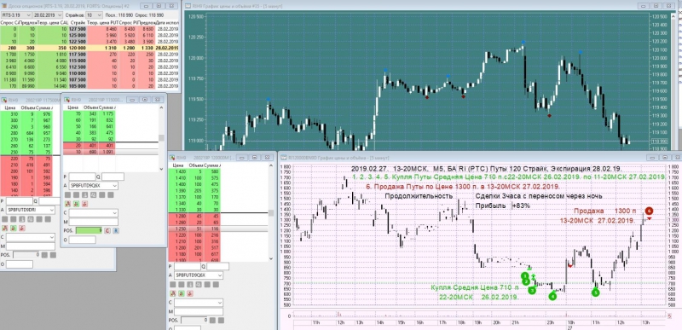Click the leftmost red order icon in 115000 put window

point(67,204)
